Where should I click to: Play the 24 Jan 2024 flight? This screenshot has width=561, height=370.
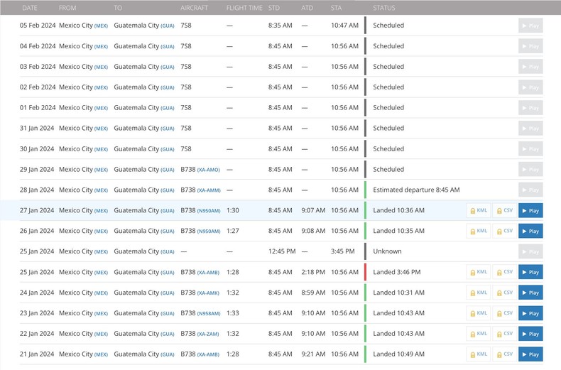coord(530,293)
